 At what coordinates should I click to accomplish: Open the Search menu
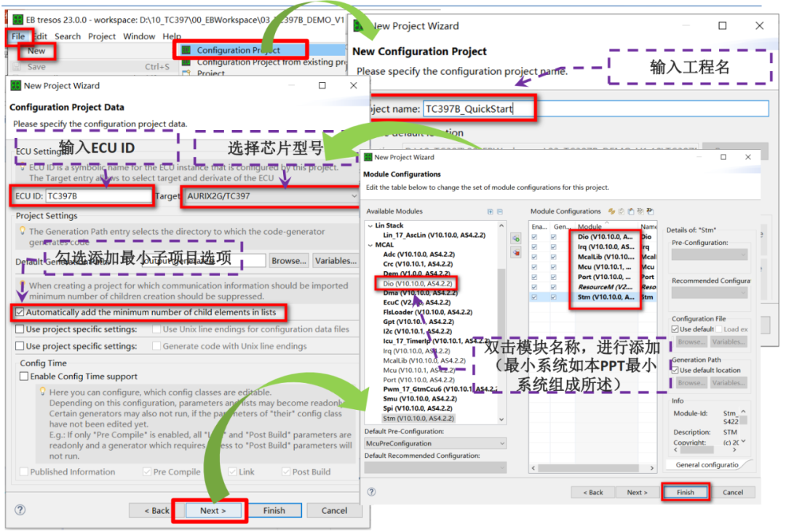[x=68, y=36]
